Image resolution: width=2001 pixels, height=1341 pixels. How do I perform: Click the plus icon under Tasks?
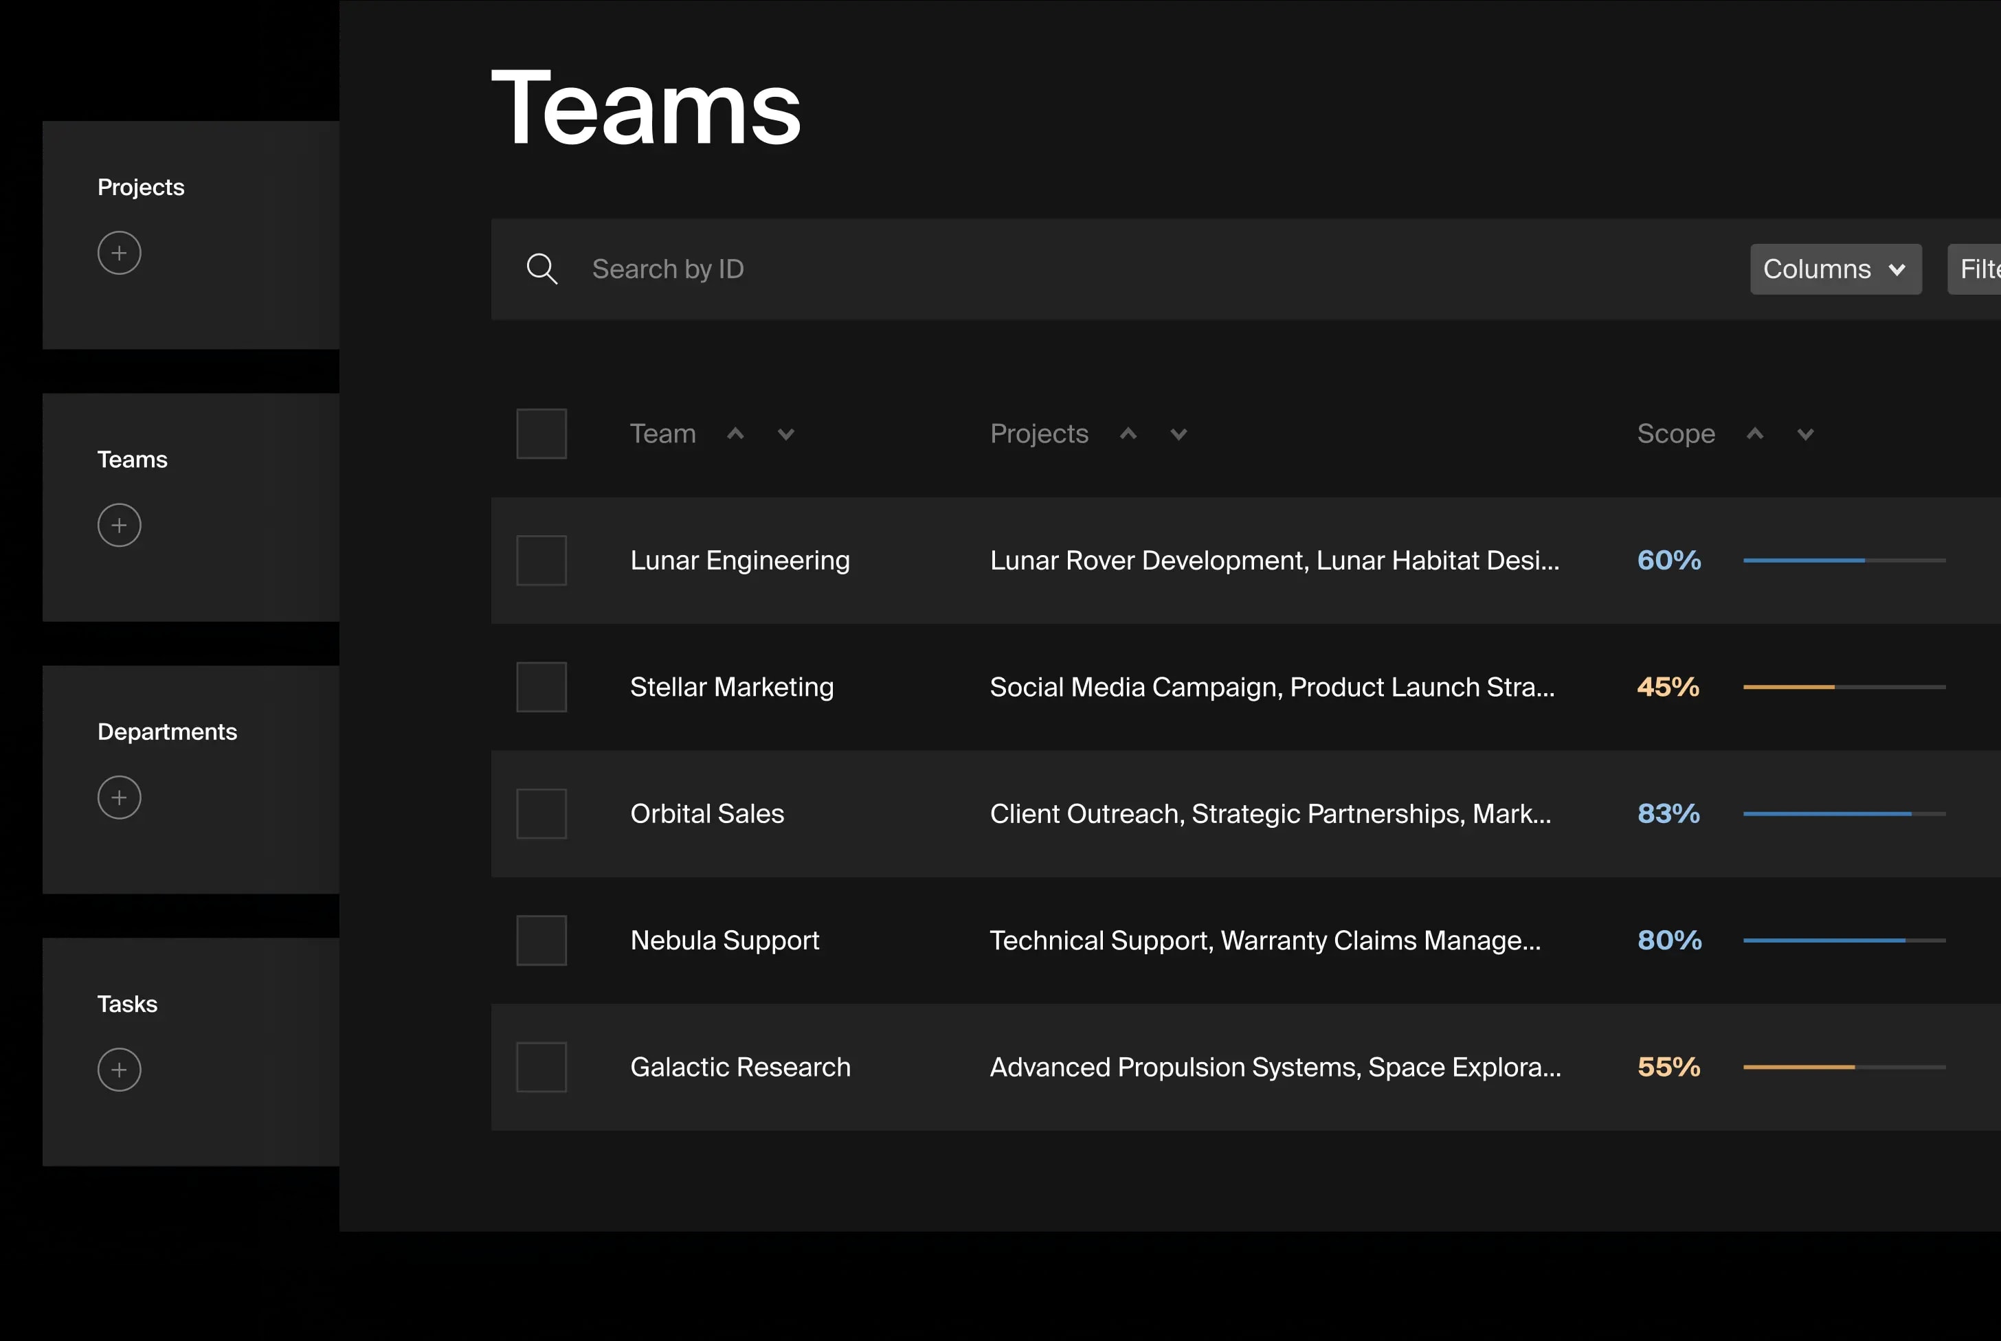pyautogui.click(x=119, y=1069)
